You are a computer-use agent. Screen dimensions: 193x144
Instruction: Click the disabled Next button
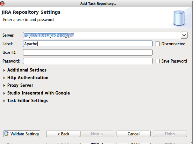(97, 134)
